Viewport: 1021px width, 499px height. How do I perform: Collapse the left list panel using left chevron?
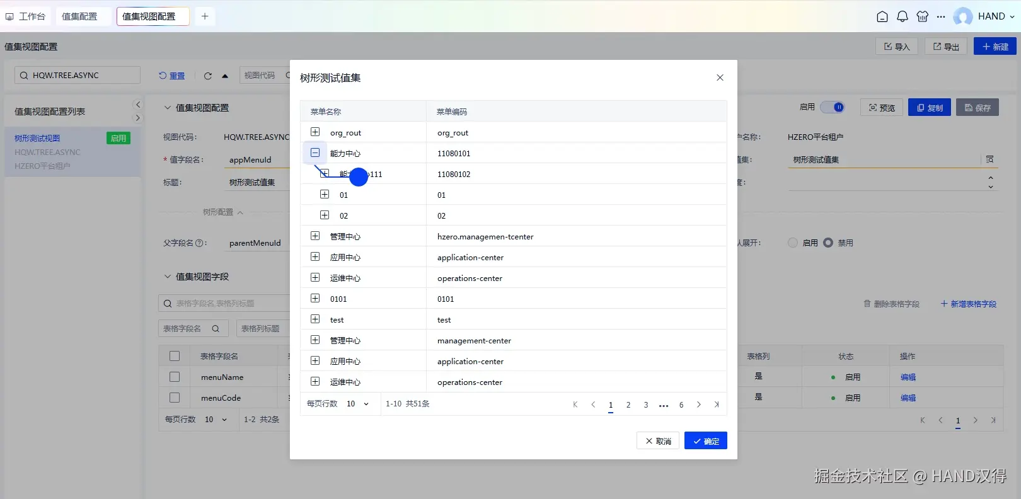(138, 105)
